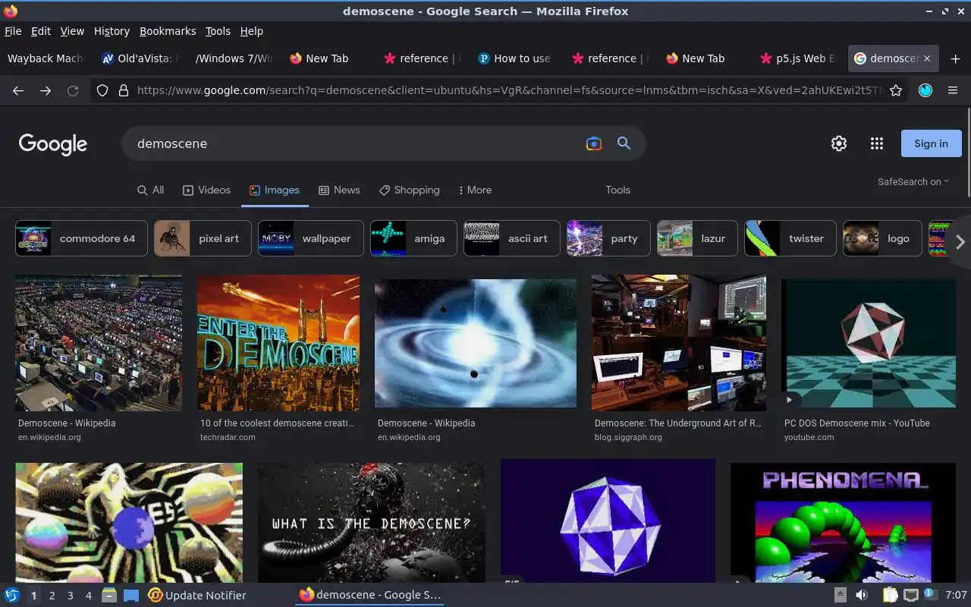Switch to the Videos results tab

[206, 190]
